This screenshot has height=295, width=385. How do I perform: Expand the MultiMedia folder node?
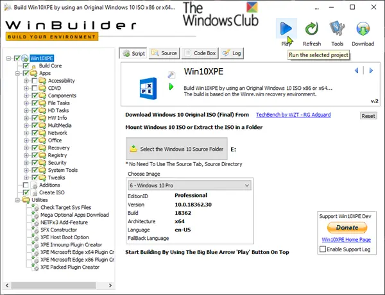(26, 126)
